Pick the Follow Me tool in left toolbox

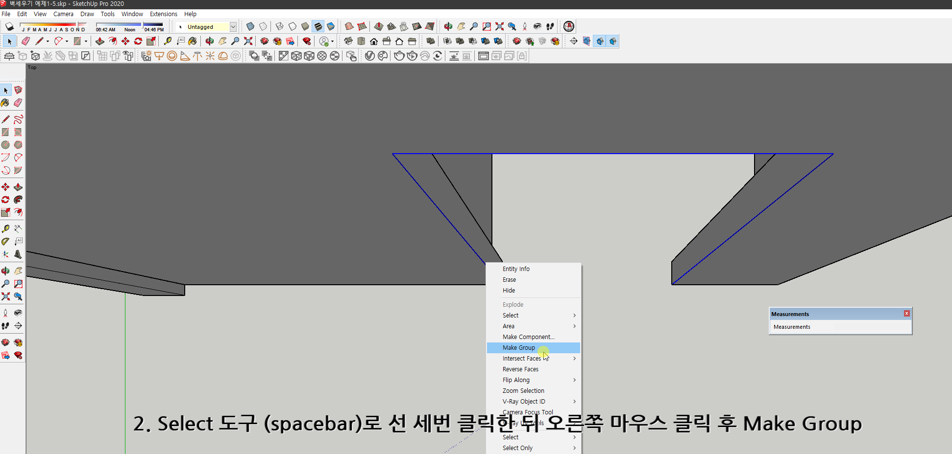pos(18,200)
